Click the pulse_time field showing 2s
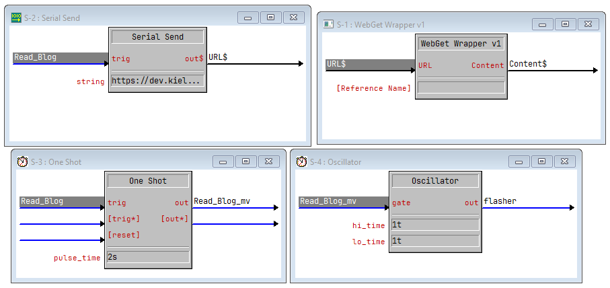Screen dimensions: 610x288 click(148, 257)
